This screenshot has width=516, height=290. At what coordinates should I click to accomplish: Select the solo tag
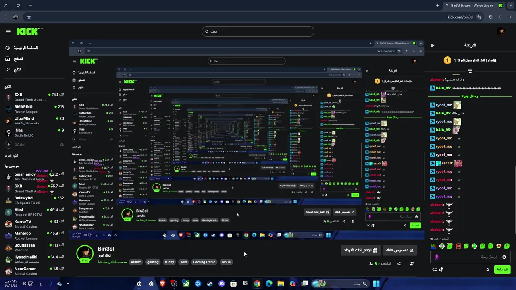183,262
